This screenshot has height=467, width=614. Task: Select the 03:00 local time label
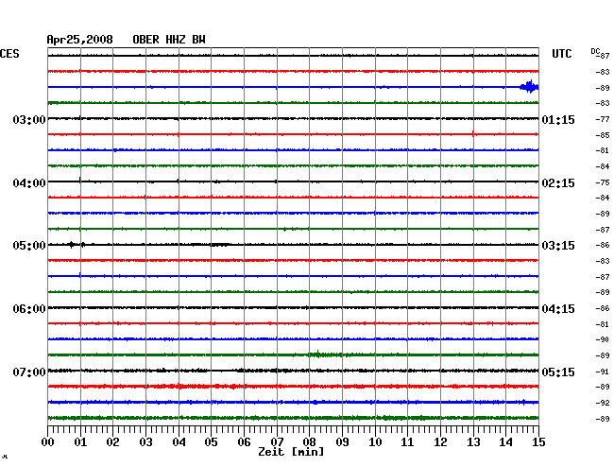coord(29,119)
